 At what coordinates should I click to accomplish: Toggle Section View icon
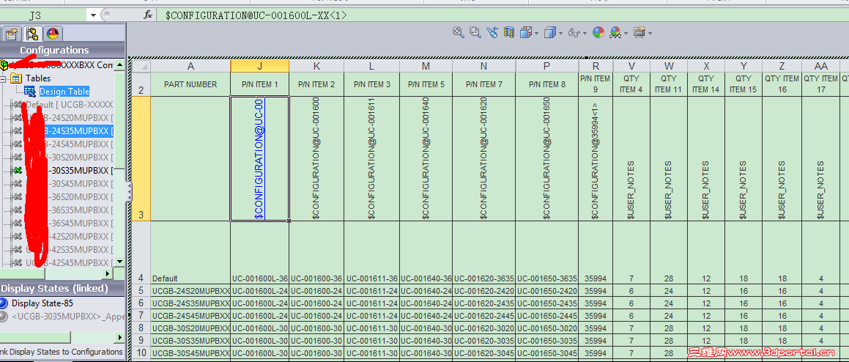tap(508, 32)
